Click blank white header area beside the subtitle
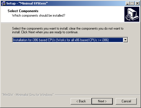 point(94,16)
